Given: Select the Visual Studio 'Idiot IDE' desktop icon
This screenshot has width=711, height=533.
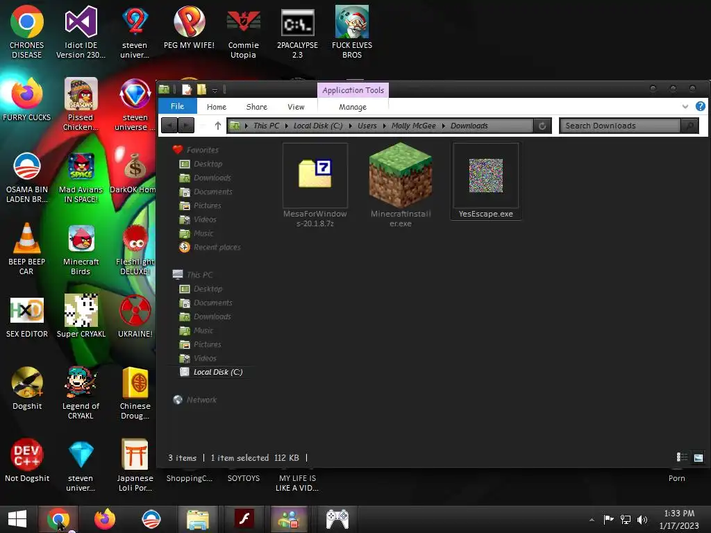Looking at the screenshot, I should pos(81,32).
